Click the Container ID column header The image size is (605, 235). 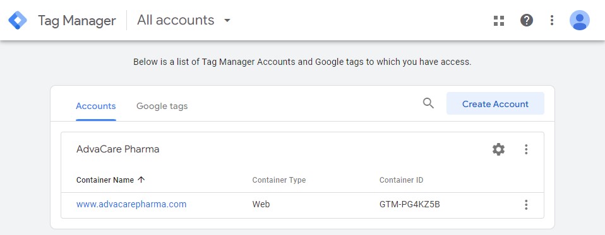(401, 180)
